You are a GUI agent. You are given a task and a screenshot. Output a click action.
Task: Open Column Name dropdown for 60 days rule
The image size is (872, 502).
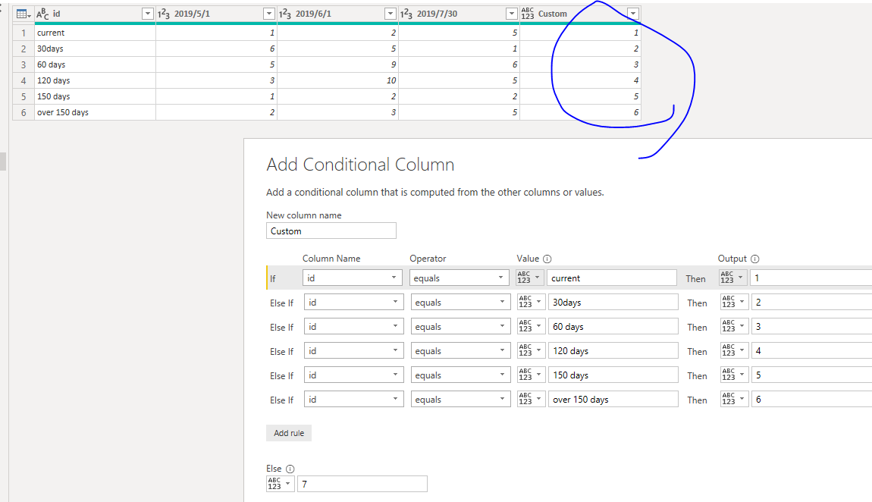(353, 327)
